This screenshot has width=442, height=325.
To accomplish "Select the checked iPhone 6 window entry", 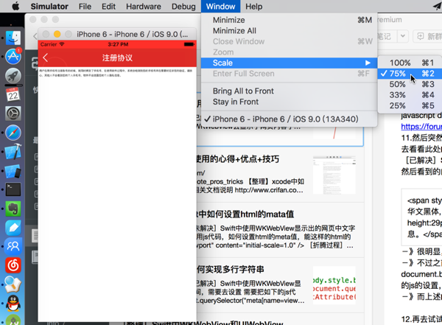I will (x=290, y=119).
